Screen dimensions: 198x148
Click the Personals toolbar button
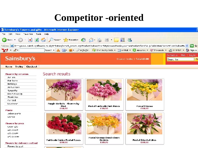click(157, 50)
